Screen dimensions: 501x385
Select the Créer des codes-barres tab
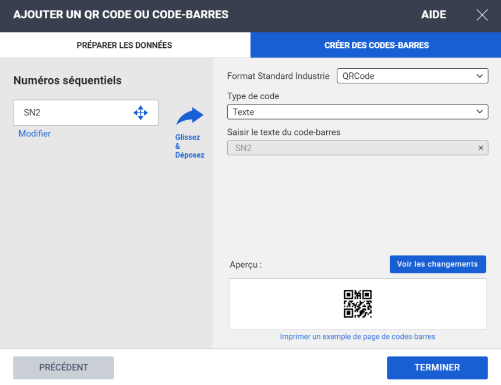point(376,45)
